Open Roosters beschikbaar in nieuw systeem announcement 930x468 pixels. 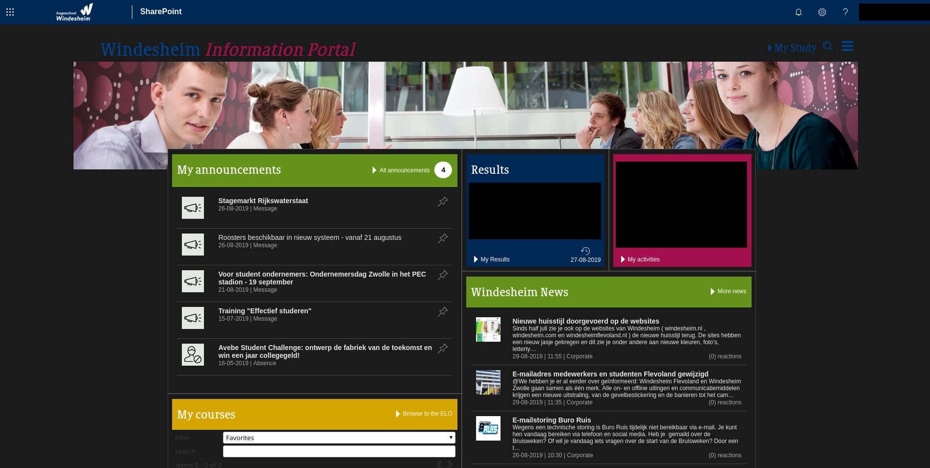coord(310,237)
